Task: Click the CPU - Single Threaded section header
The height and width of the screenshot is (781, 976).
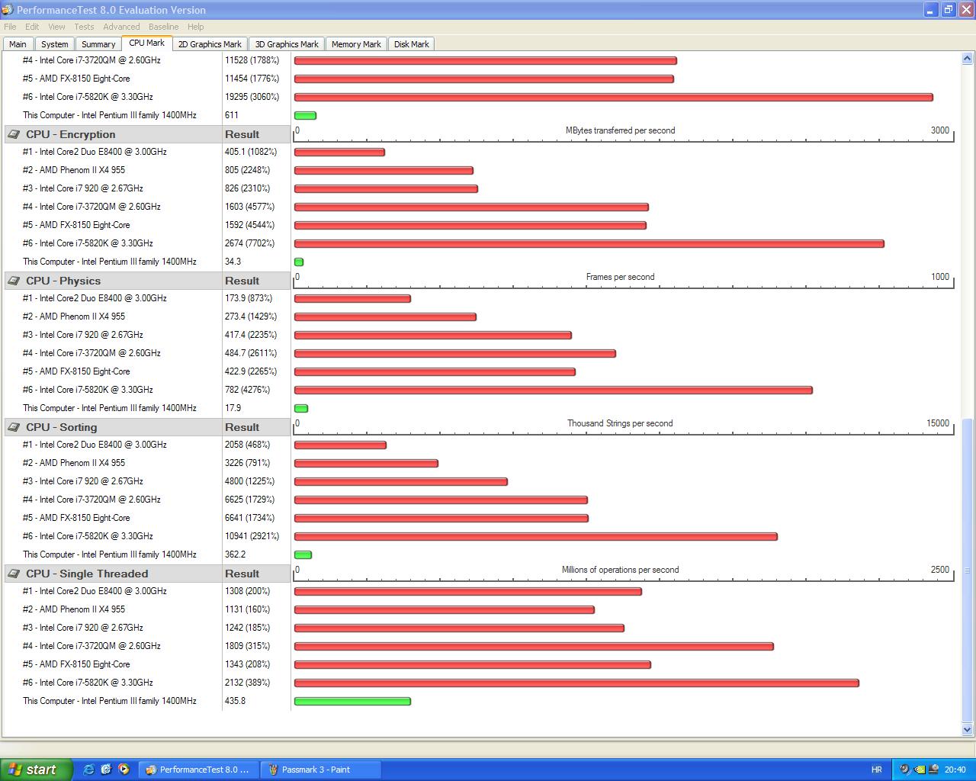Action: pyautogui.click(x=147, y=574)
